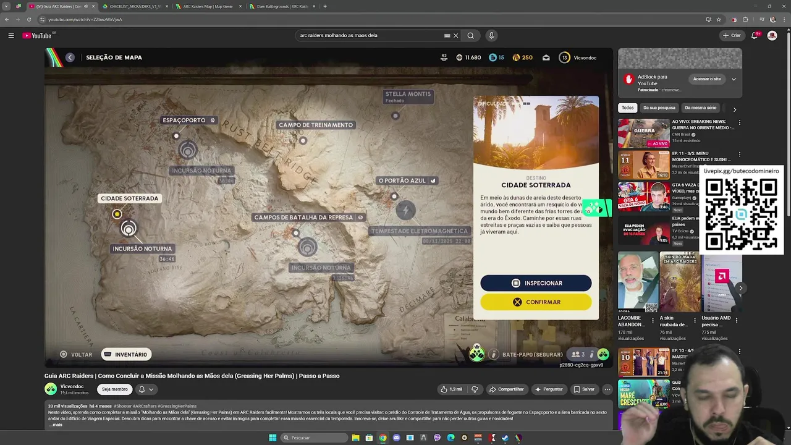Expand the AdBlock ad options chevron
Viewport: 791px width, 445px height.
pyautogui.click(x=734, y=79)
